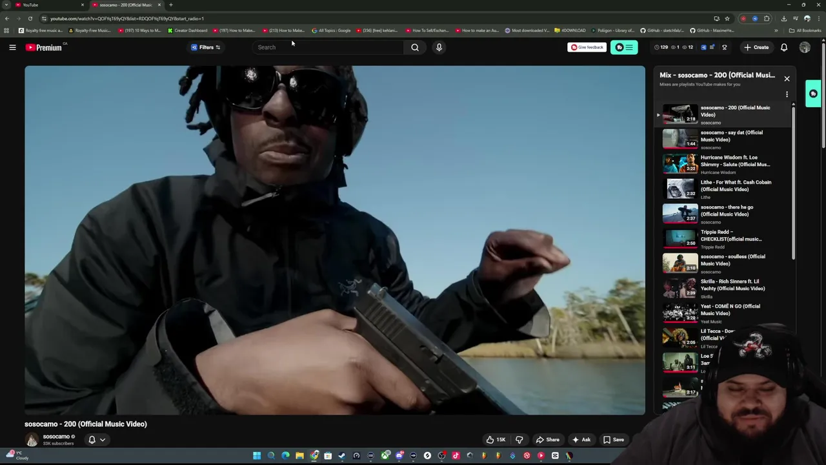The image size is (826, 465).
Task: Open the 4DOWNLOAD bookmark folder
Action: pos(570,30)
